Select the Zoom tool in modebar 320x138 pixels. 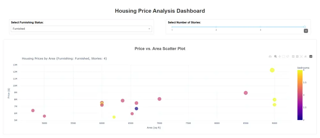(275, 57)
